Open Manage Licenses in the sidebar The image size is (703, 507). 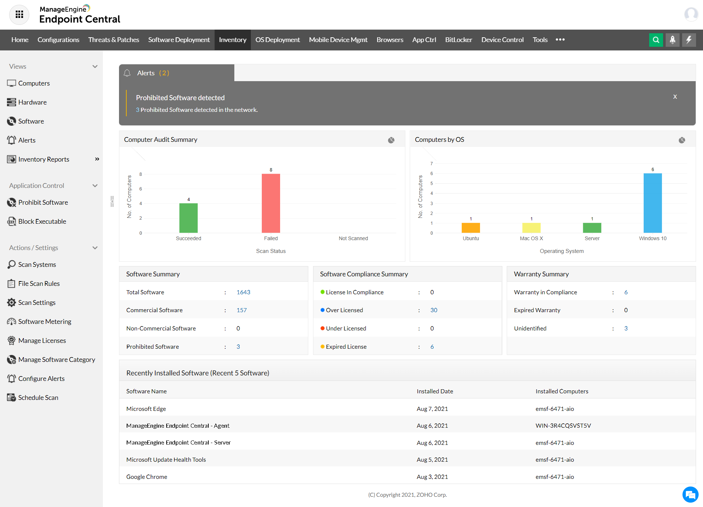pos(42,340)
